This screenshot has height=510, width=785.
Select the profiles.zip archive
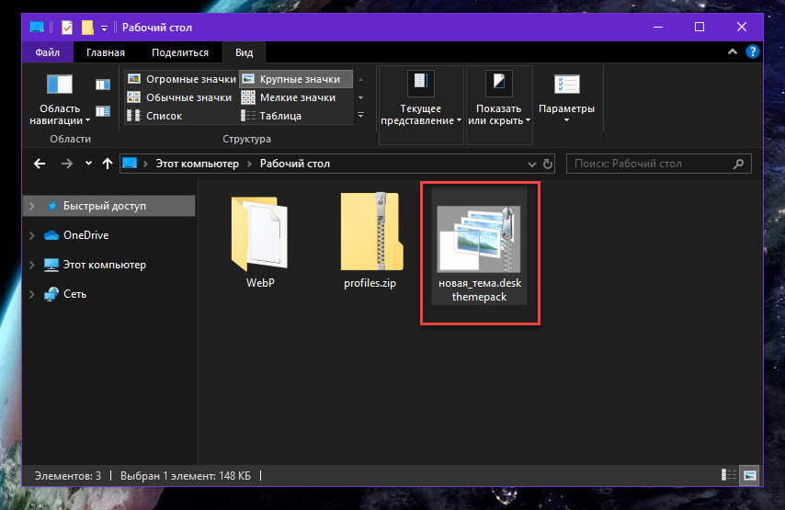[x=370, y=242]
